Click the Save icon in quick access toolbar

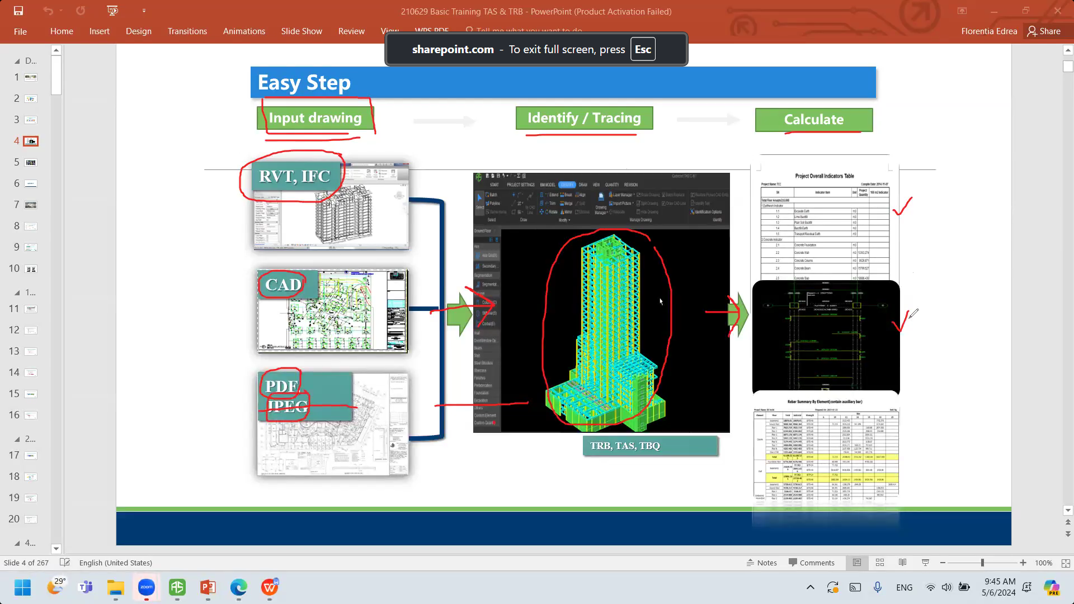coord(18,11)
